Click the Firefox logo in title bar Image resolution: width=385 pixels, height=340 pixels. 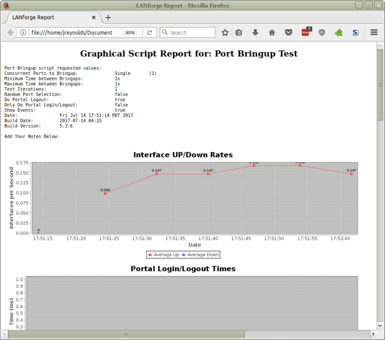pyautogui.click(x=7, y=5)
